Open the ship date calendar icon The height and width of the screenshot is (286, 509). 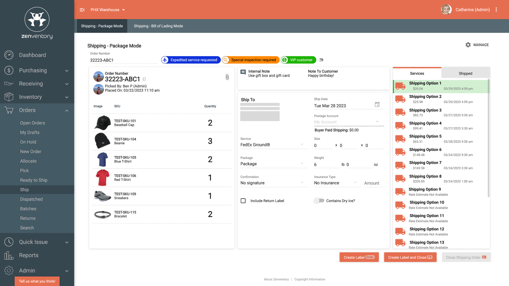click(x=377, y=105)
